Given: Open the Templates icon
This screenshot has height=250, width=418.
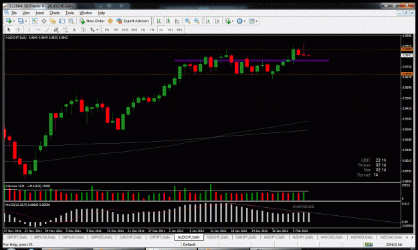Looking at the screenshot, I should pyautogui.click(x=251, y=21).
